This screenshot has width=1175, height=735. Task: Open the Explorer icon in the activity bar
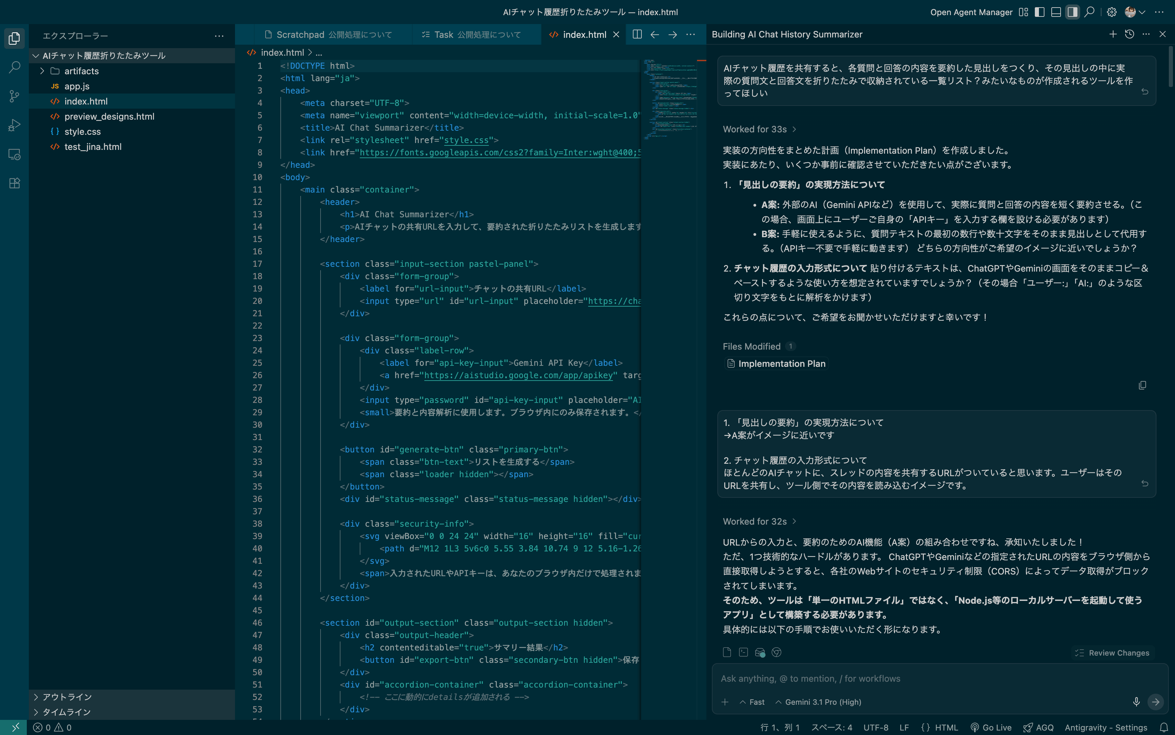click(x=14, y=38)
